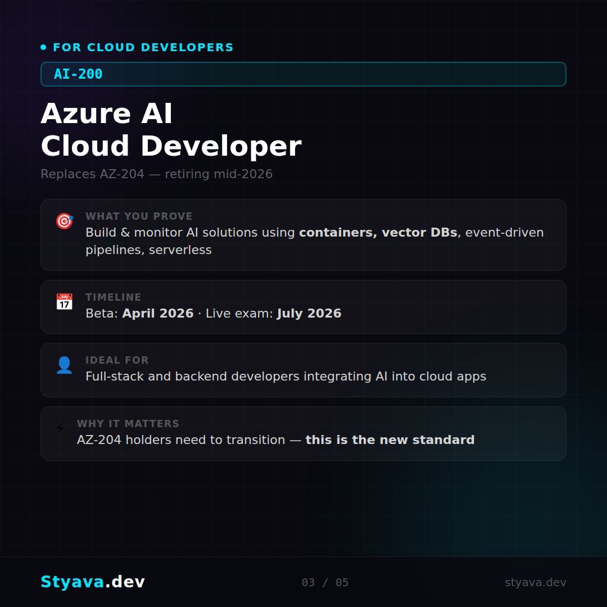607x607 pixels.
Task: Click the Azure AI Cloud Developer title
Action: (171, 129)
